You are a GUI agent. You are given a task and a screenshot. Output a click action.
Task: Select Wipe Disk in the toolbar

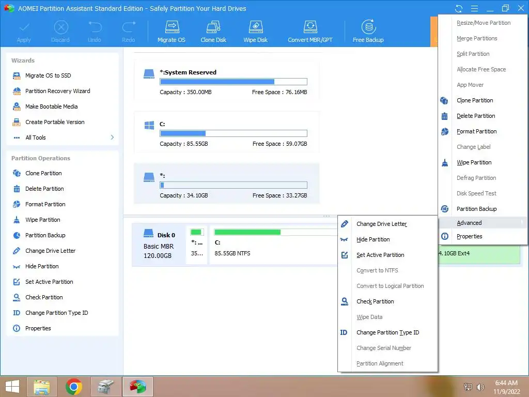pyautogui.click(x=255, y=32)
